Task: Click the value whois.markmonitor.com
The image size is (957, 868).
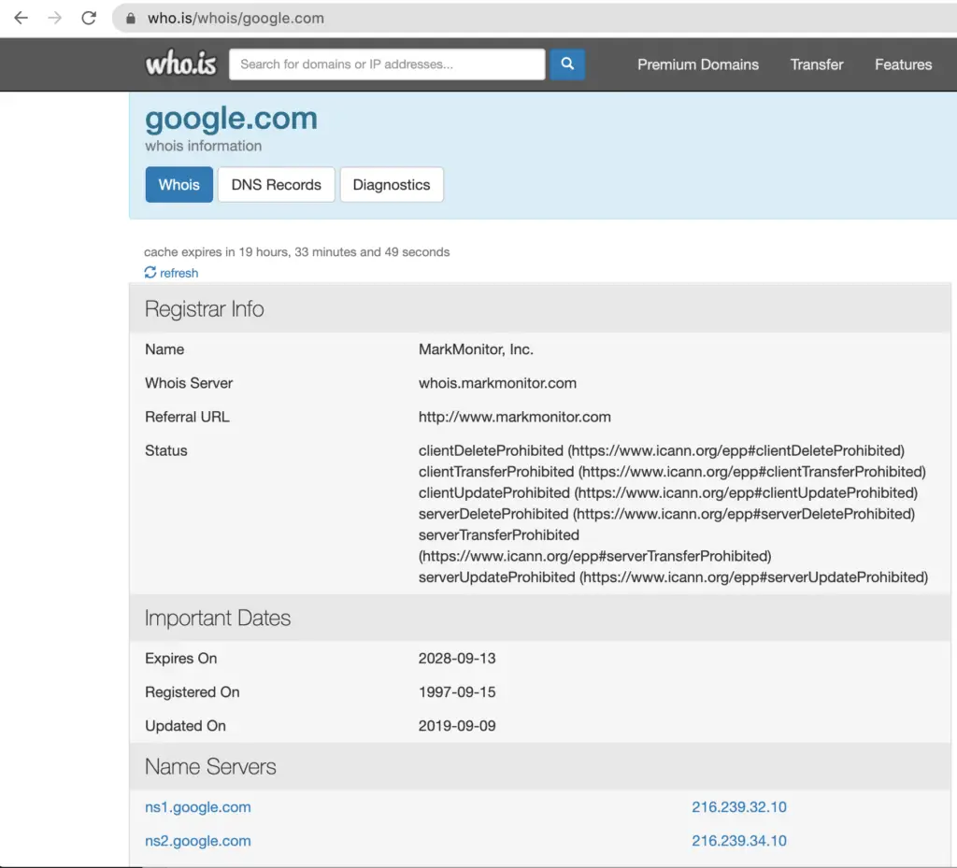Action: click(497, 383)
